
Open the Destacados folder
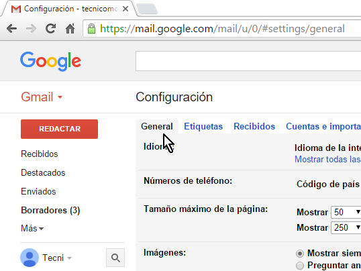tap(43, 172)
